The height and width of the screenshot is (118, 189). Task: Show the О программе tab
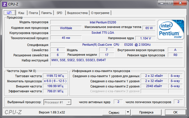tap(100, 13)
